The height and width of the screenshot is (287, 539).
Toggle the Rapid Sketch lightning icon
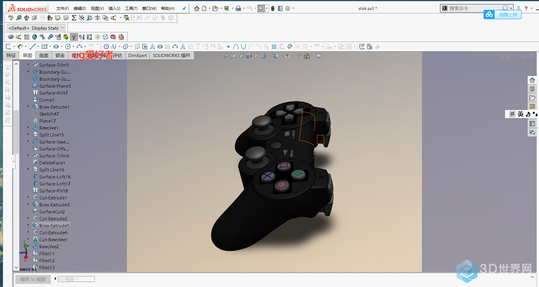pyautogui.click(x=362, y=47)
